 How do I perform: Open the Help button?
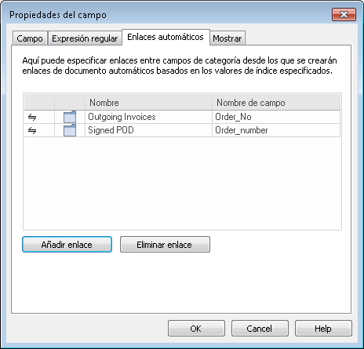(x=323, y=329)
